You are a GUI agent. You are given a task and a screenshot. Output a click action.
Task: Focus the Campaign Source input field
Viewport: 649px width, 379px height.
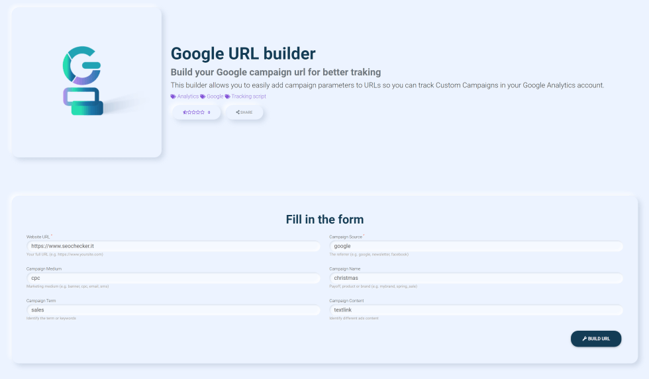[476, 246]
